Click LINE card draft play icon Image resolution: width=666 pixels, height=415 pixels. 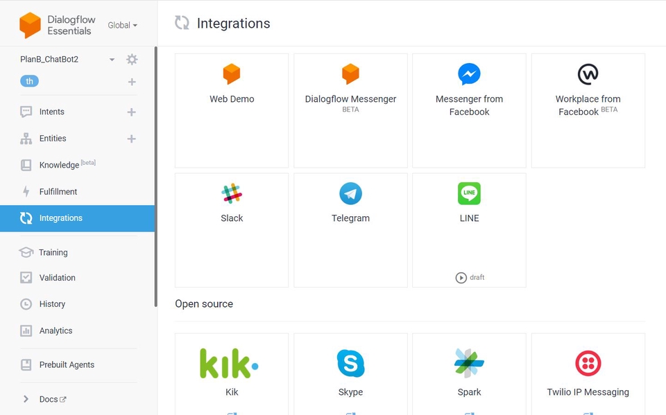tap(461, 278)
